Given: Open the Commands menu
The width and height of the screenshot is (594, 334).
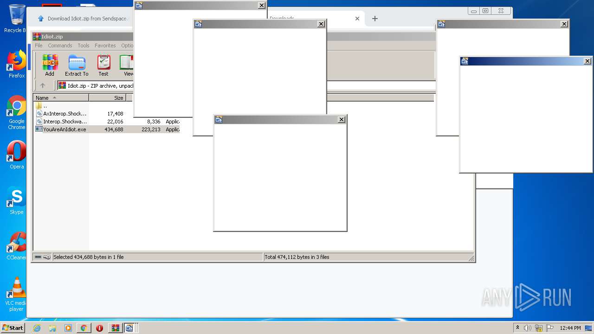Looking at the screenshot, I should point(60,45).
